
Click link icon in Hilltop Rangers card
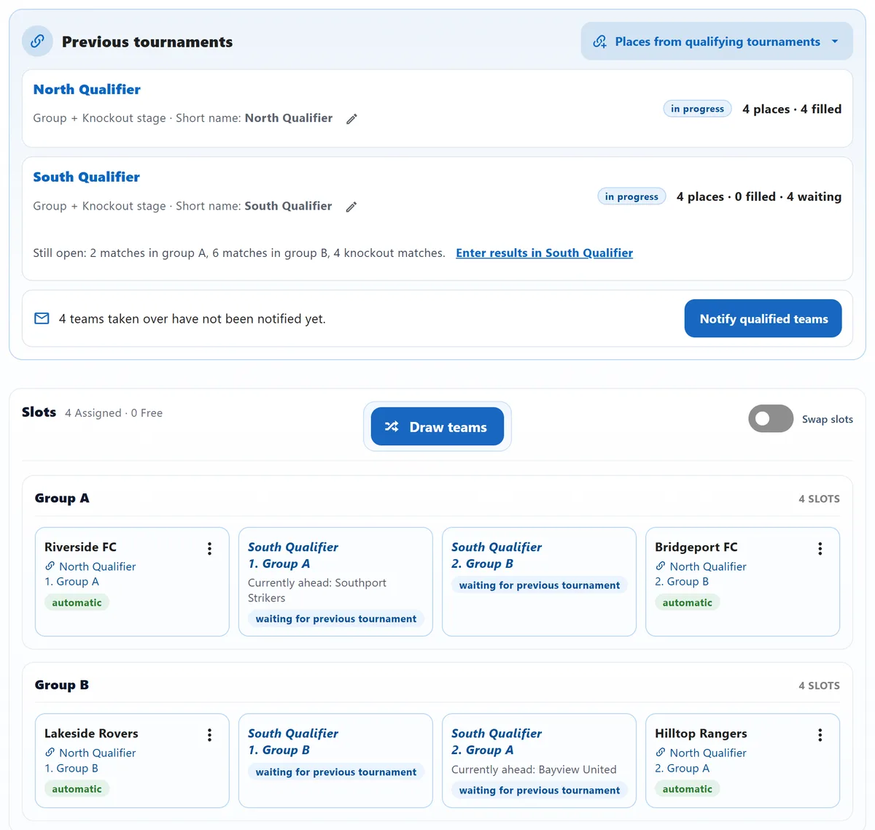click(661, 753)
